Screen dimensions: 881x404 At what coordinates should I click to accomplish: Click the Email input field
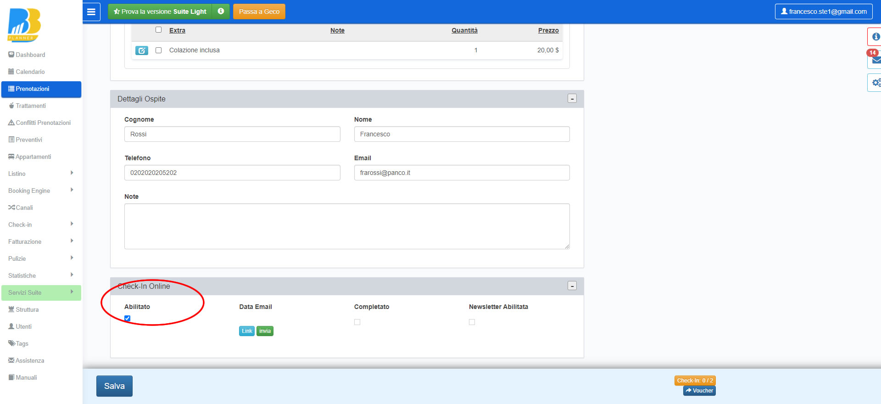(462, 173)
